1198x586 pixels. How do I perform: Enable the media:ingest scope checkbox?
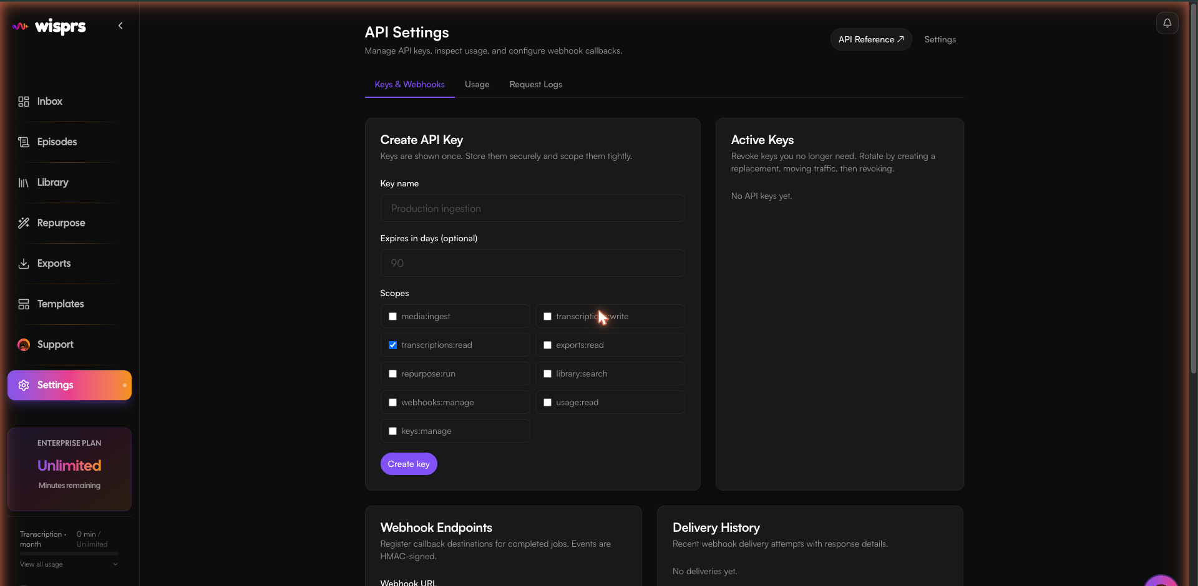392,317
